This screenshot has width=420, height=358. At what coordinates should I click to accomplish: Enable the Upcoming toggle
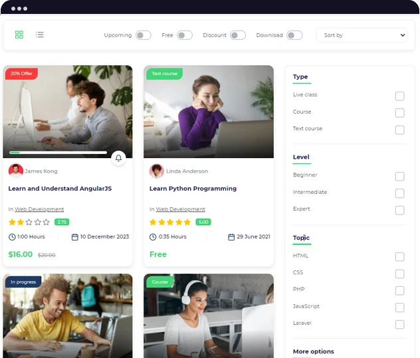[x=143, y=35]
